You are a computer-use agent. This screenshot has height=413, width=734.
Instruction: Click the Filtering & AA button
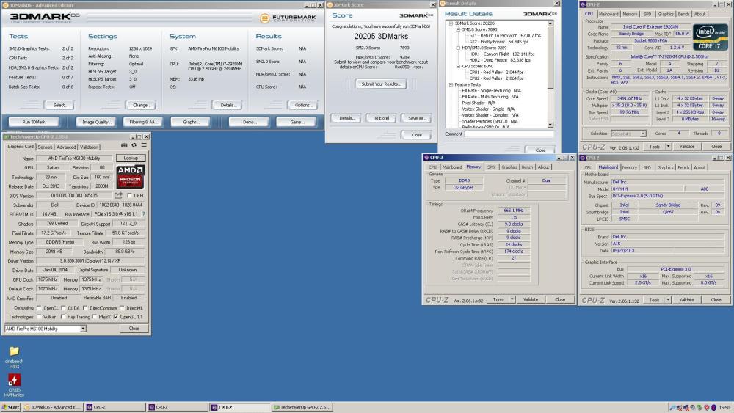143,122
